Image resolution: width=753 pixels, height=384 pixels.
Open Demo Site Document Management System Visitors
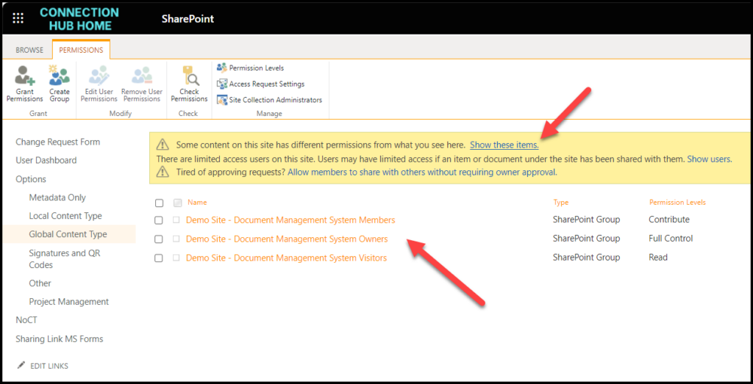click(x=286, y=258)
